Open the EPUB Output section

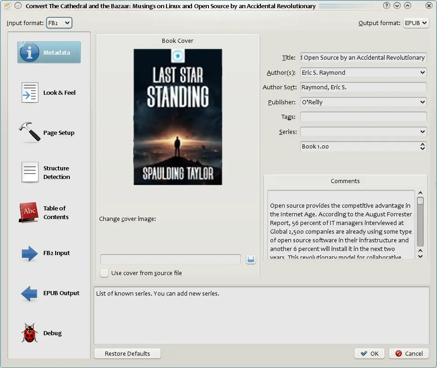coord(49,293)
